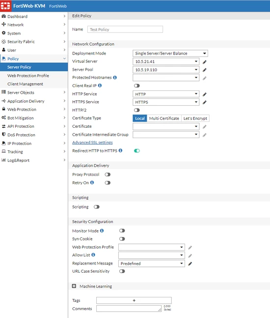Click the Web Protection lock icon
Image resolution: width=270 pixels, height=318 pixels.
[3, 109]
